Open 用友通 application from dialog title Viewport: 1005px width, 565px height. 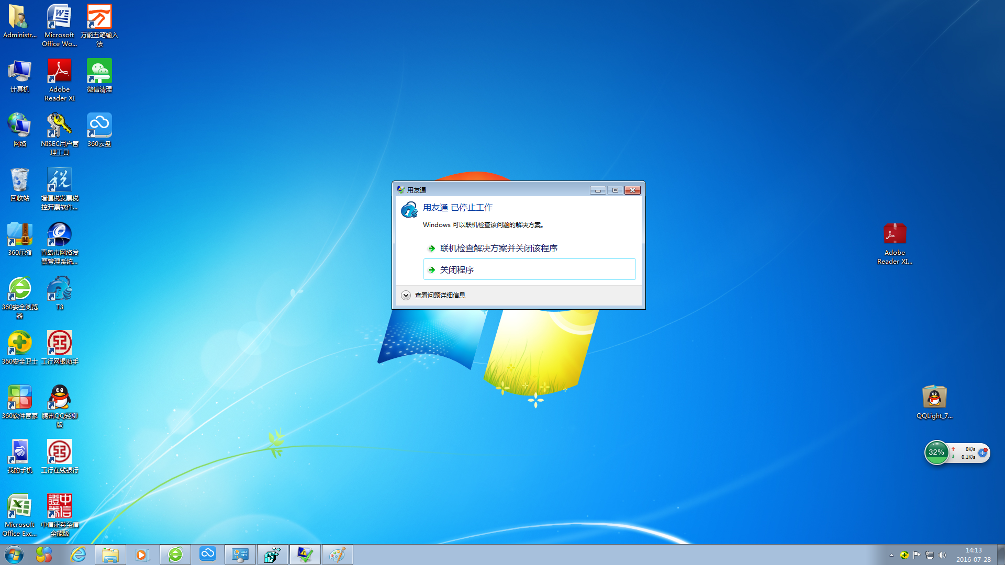416,190
